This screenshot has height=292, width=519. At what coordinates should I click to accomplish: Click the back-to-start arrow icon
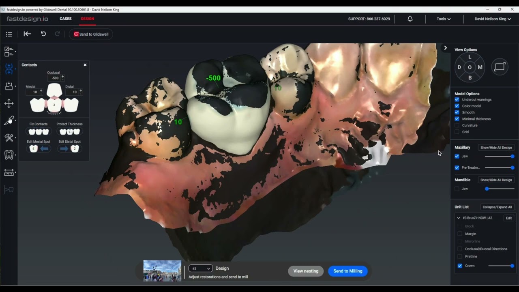pyautogui.click(x=27, y=34)
